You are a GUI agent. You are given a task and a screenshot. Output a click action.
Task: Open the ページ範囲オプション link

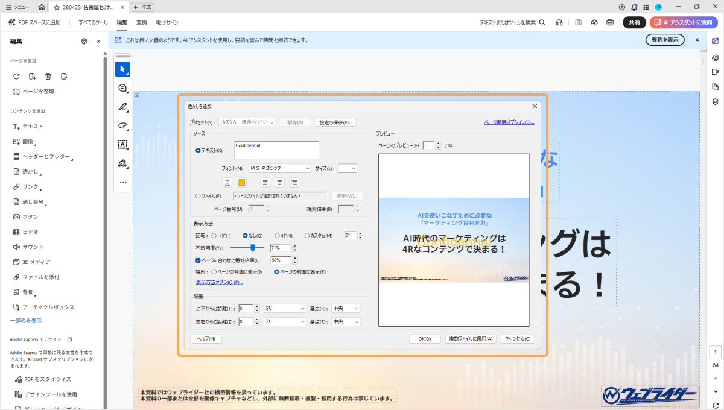pyautogui.click(x=509, y=122)
